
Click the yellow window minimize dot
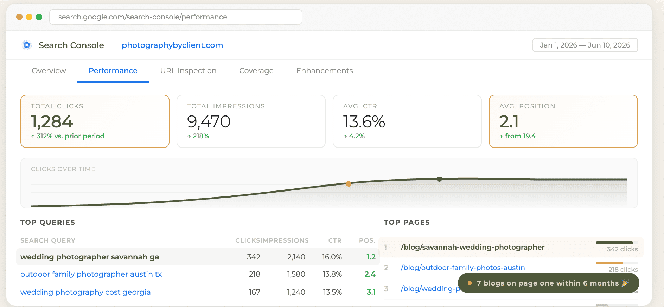pos(29,17)
